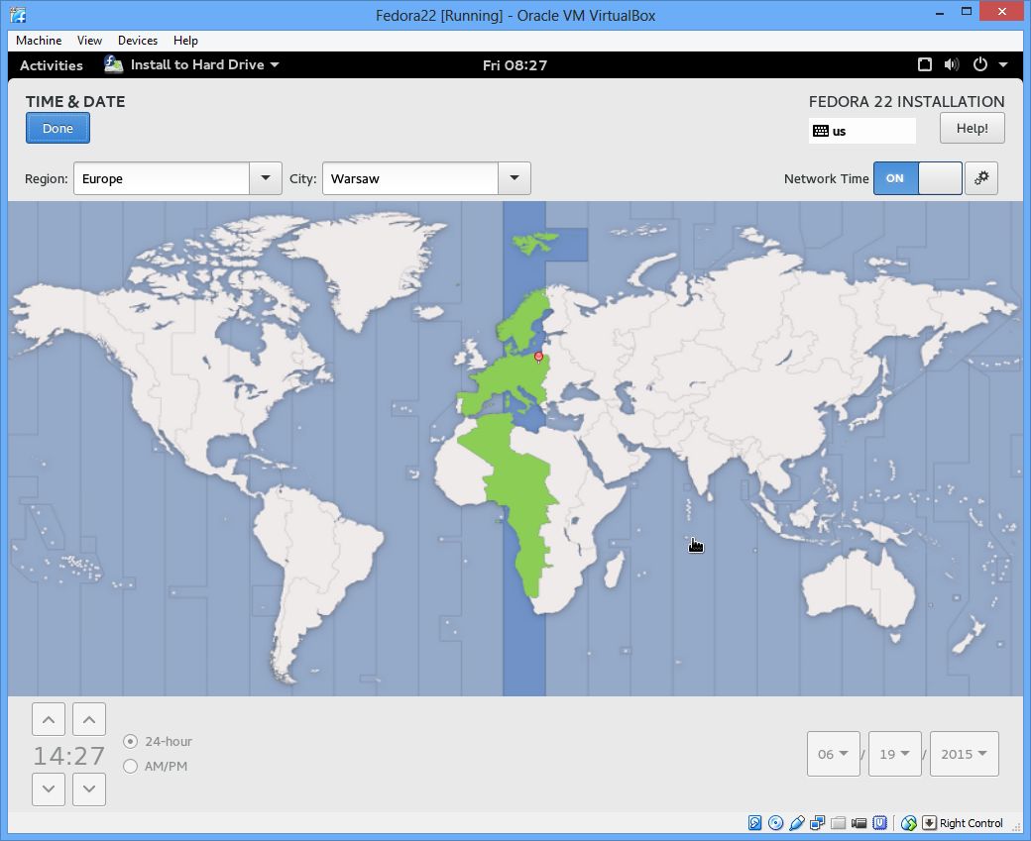Click the 14:27 time display
Viewport: 1031px width, 841px height.
coord(69,756)
